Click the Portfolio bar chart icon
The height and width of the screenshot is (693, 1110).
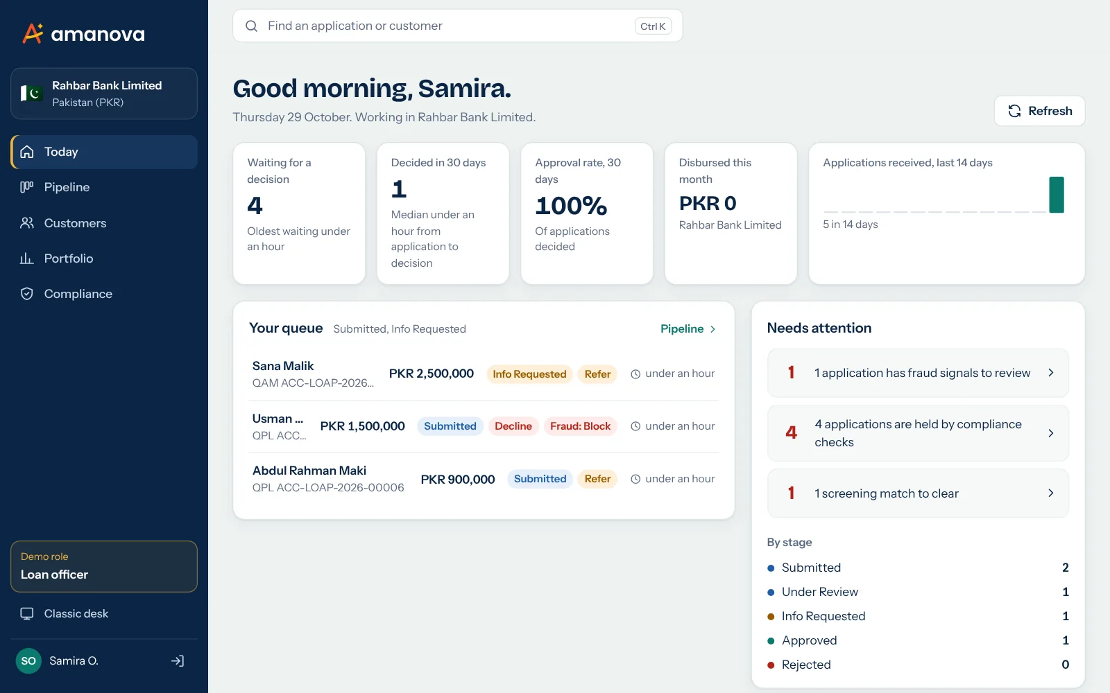tap(27, 258)
